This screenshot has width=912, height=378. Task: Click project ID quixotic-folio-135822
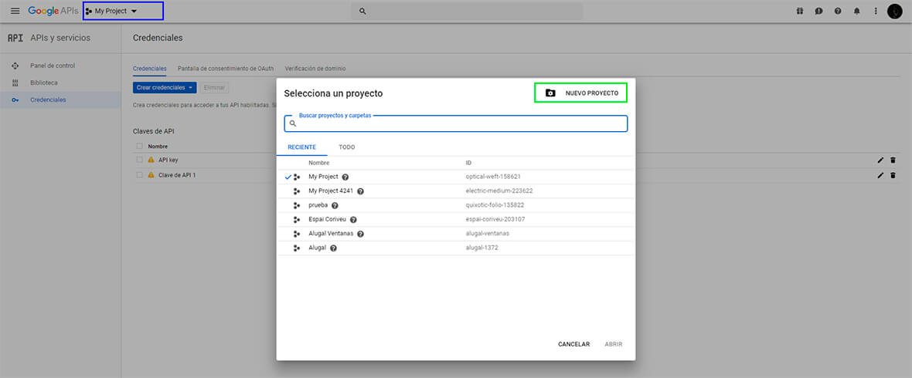(495, 205)
